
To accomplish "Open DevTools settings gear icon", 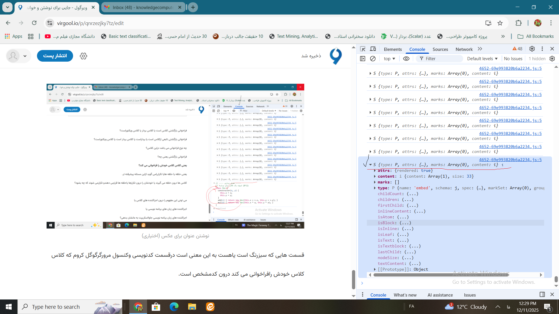I will pyautogui.click(x=532, y=49).
